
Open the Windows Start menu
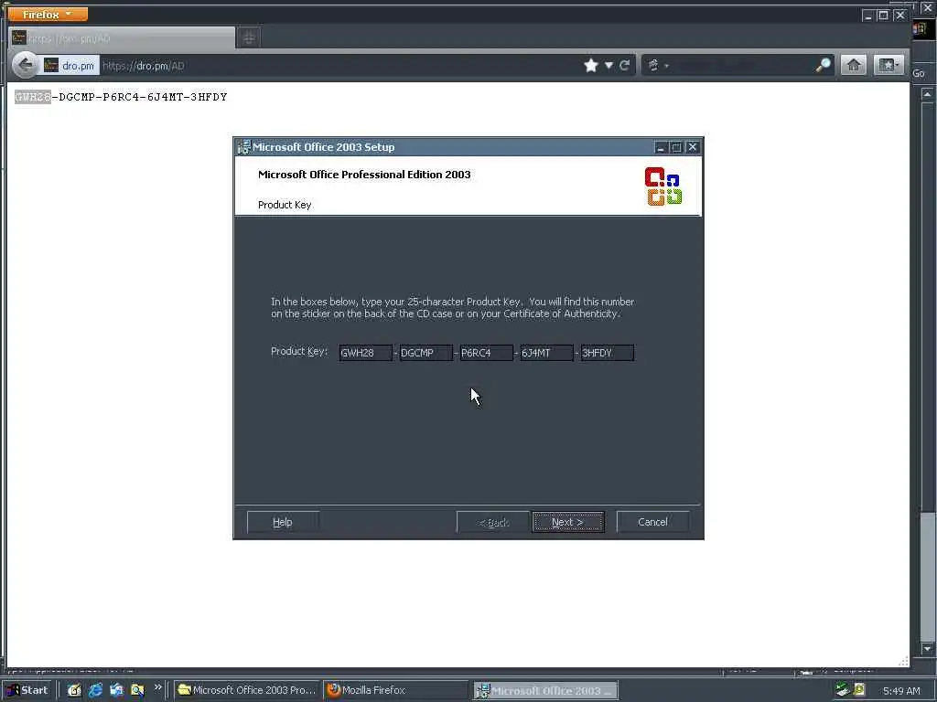tap(27, 690)
